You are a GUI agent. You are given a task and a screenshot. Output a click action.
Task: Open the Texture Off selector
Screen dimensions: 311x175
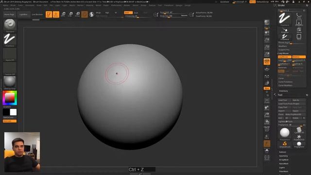(10, 69)
